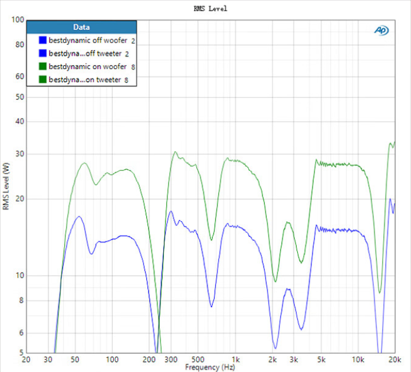Click the 1k tick label on frequency axis
The height and width of the screenshot is (372, 411).
[236, 359]
